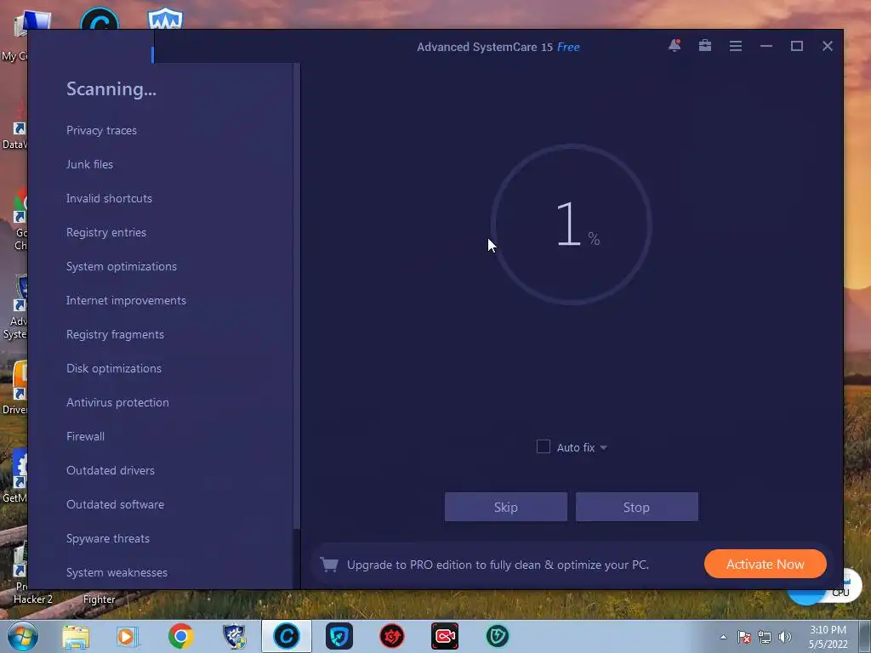Open the toolbox briefcase icon

coord(705,46)
